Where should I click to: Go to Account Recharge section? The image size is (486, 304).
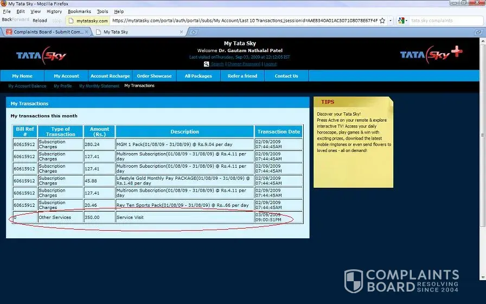pyautogui.click(x=110, y=76)
